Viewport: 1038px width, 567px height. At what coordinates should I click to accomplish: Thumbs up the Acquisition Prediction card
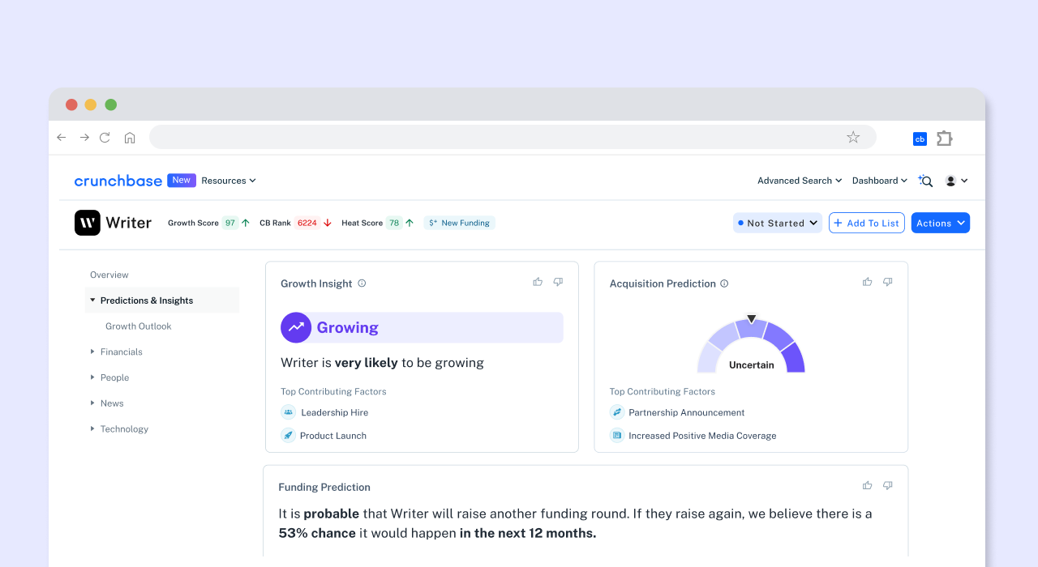pos(867,282)
